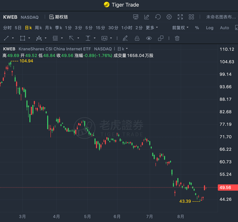Viewport: 238px width, 222px height.
Task: Open the multi-chart grid layout icon
Action: pyautogui.click(x=191, y=17)
